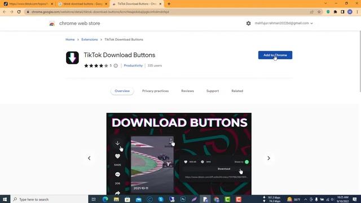This screenshot has height=203, width=361.
Task: Open Microsoft Store from taskbar
Action: [127, 199]
